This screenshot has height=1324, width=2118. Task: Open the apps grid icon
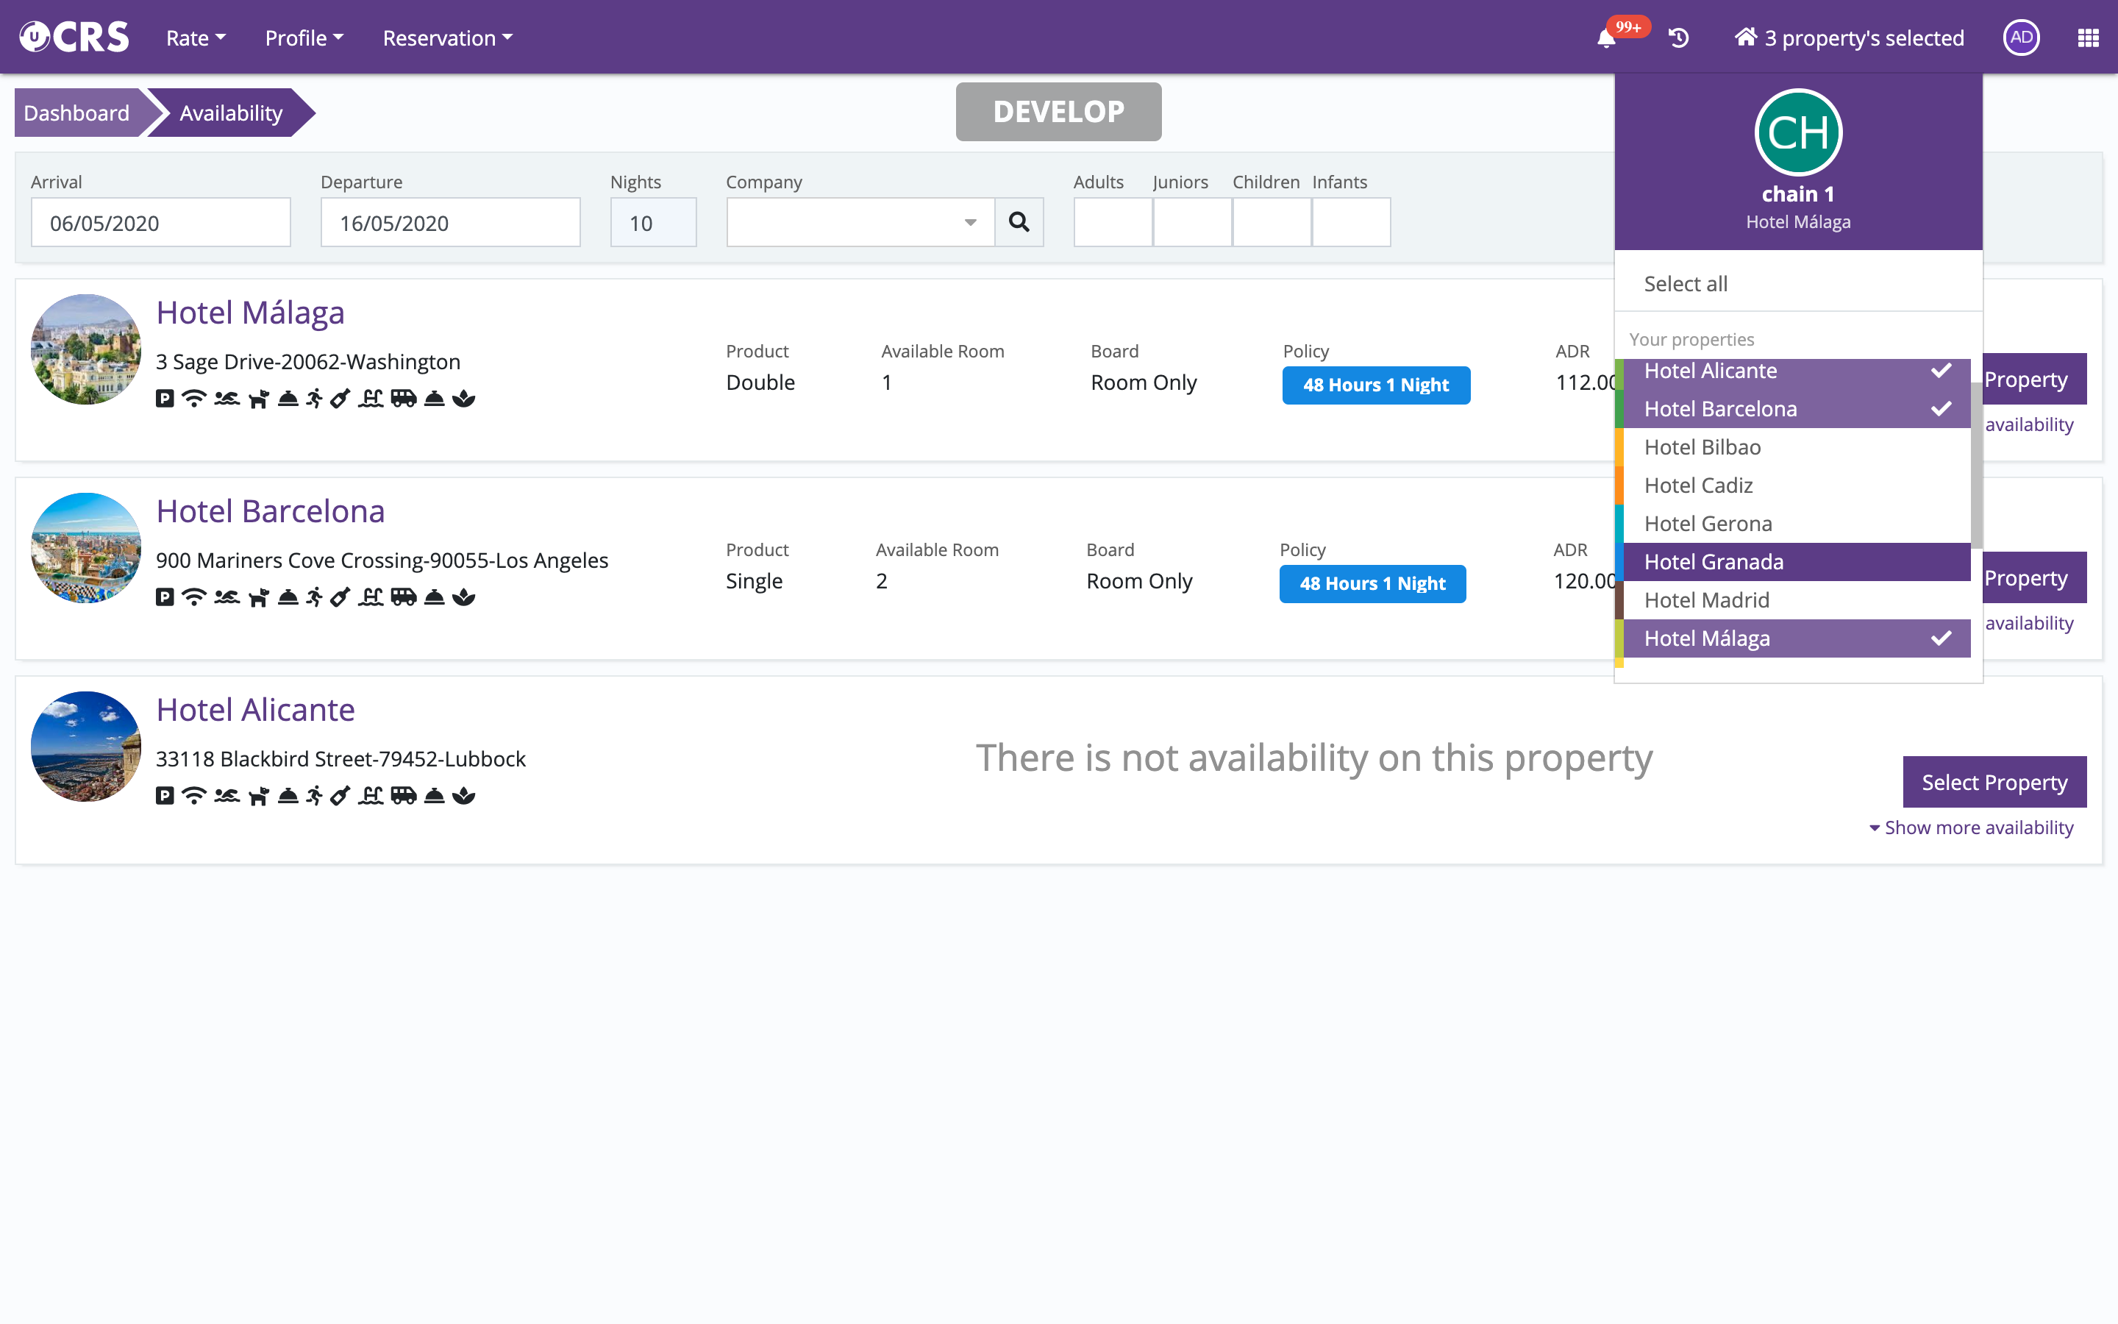click(x=2087, y=38)
